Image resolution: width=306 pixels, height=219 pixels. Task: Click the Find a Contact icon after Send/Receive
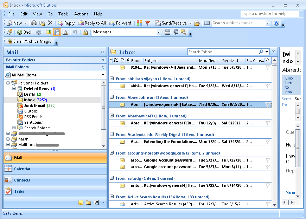pos(197,23)
